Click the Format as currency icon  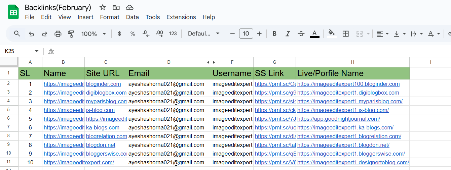(119, 34)
